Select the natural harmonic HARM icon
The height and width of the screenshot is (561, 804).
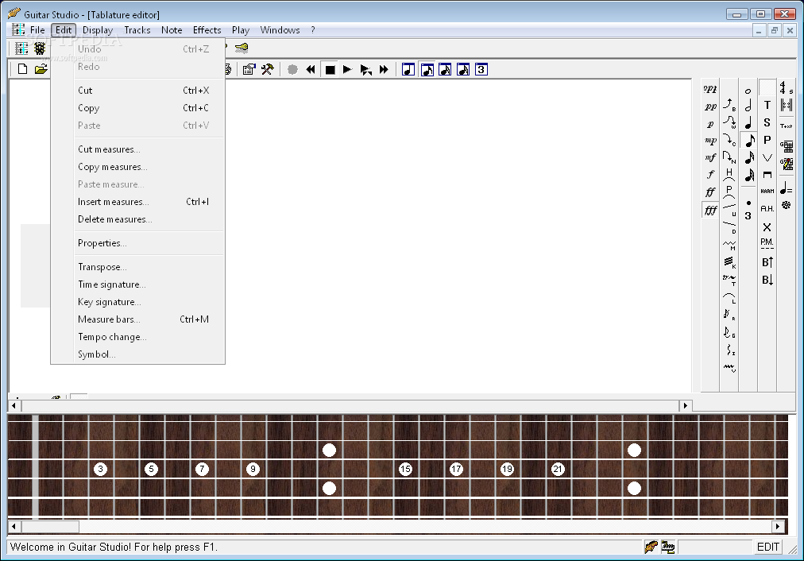767,192
